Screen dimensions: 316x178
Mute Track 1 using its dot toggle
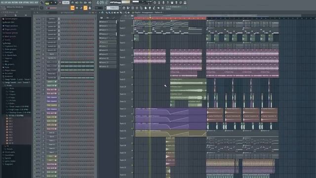point(132,26)
